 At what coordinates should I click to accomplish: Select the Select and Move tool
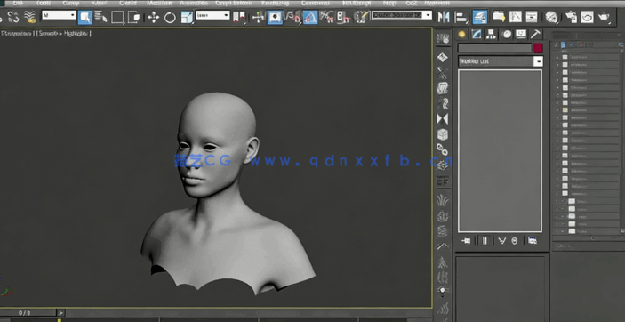[154, 17]
